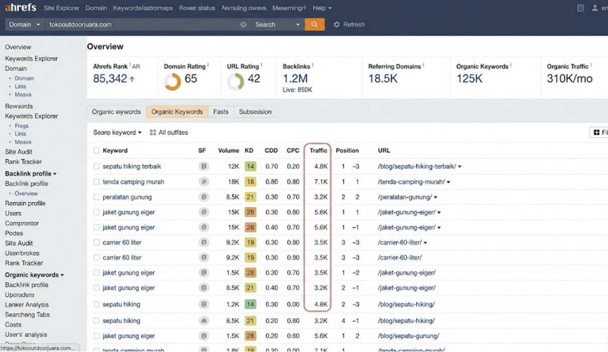Click the URL Rating donut chart
608x352 pixels.
coord(235,81)
